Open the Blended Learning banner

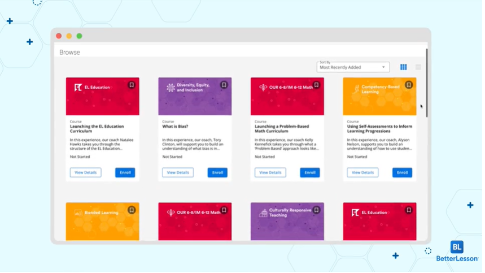coord(103,223)
